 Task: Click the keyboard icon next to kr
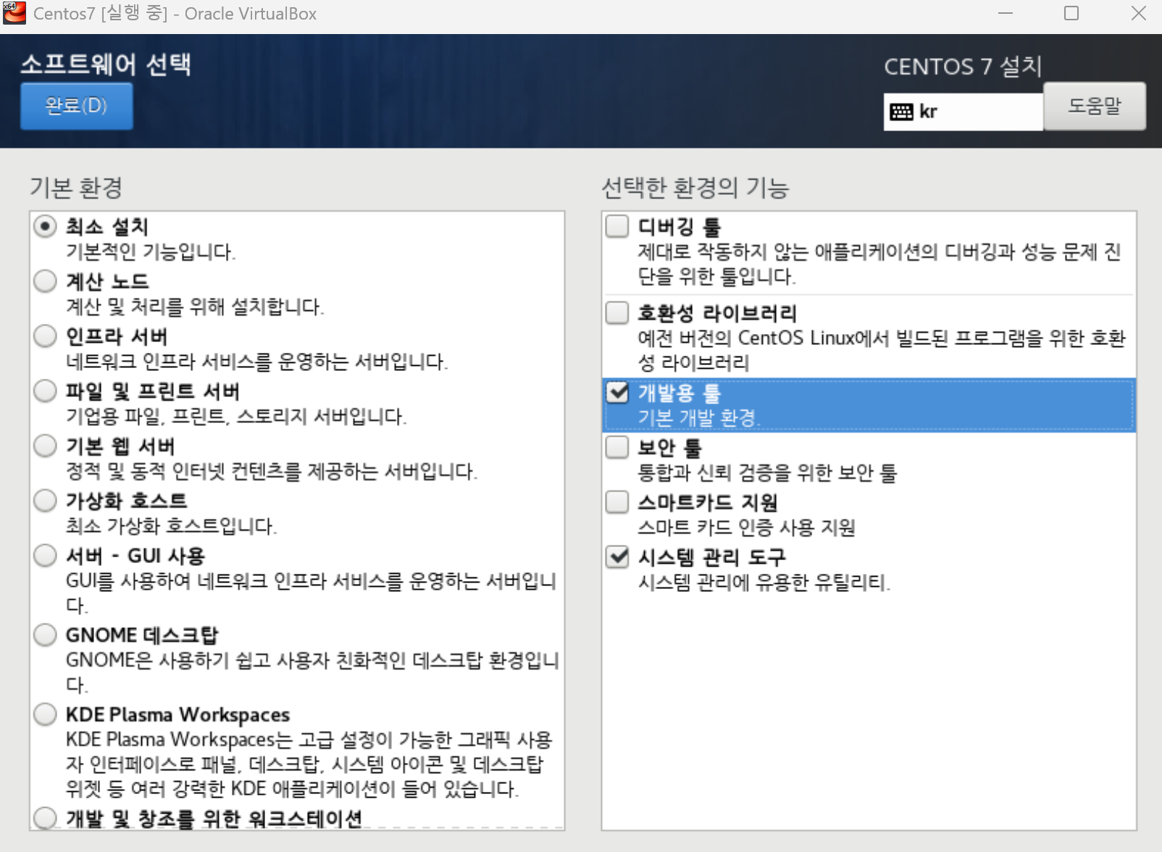(x=901, y=112)
